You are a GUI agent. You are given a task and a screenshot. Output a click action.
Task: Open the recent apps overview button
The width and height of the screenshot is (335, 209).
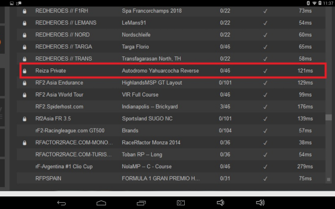point(141,203)
